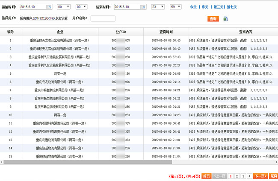Click the 查岗内容 column header
This screenshot has width=278, height=181.
click(x=245, y=32)
